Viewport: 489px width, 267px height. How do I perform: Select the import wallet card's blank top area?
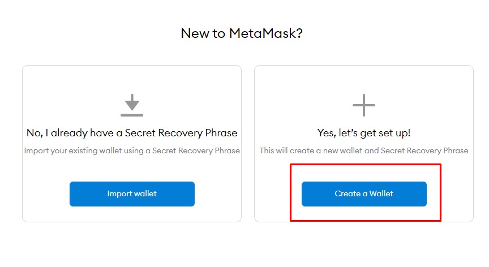tap(132, 79)
